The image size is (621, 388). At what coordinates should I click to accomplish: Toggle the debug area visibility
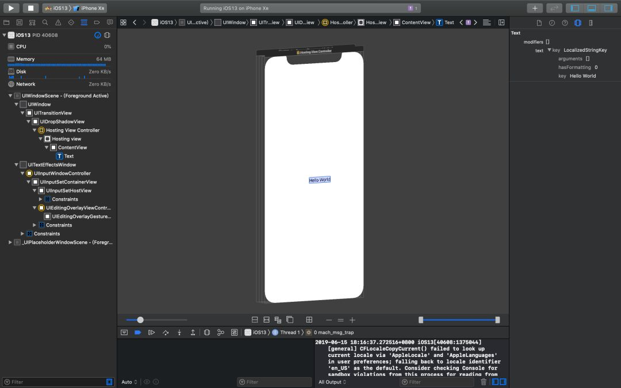tap(591, 8)
